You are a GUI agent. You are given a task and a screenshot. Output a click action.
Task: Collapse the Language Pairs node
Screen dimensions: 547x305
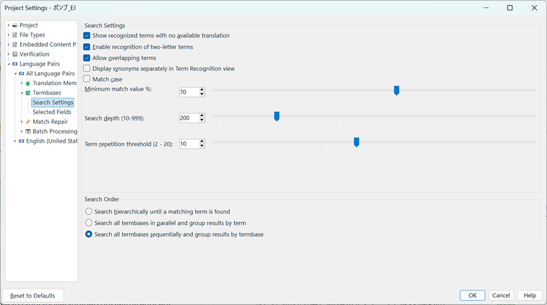9,64
